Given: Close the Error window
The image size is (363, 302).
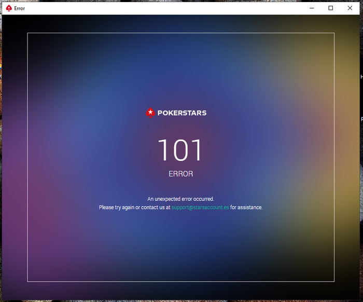Looking at the screenshot, I should pos(350,8).
